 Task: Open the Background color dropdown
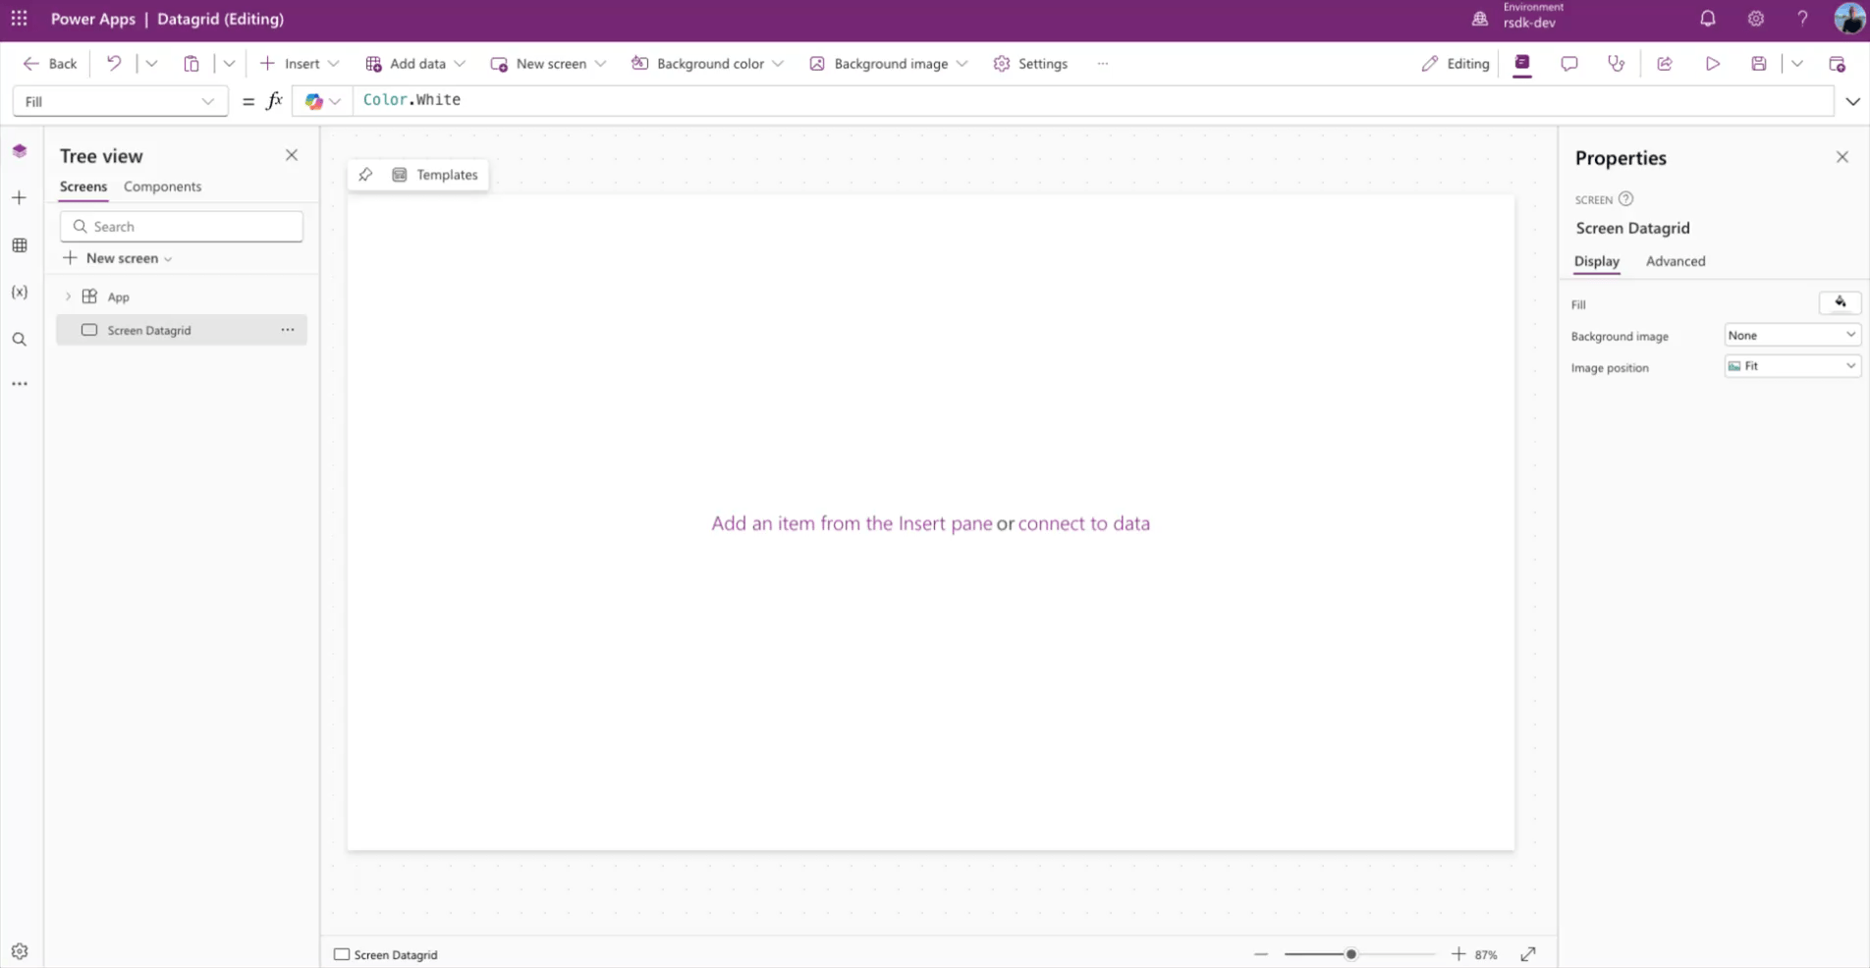point(707,64)
